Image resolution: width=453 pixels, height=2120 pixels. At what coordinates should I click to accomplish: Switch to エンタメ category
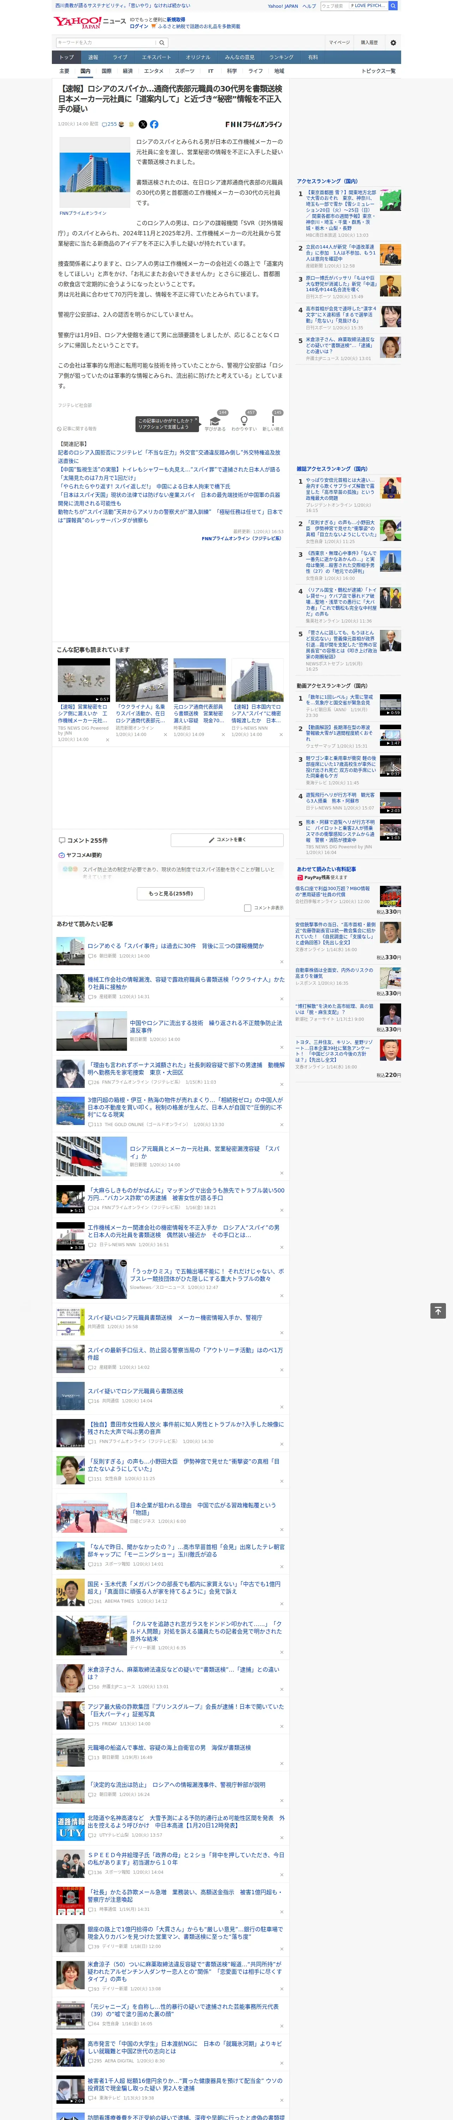[154, 71]
